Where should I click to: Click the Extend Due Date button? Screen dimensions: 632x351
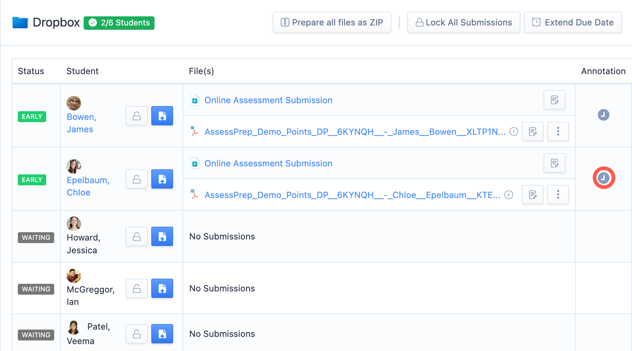click(x=572, y=22)
